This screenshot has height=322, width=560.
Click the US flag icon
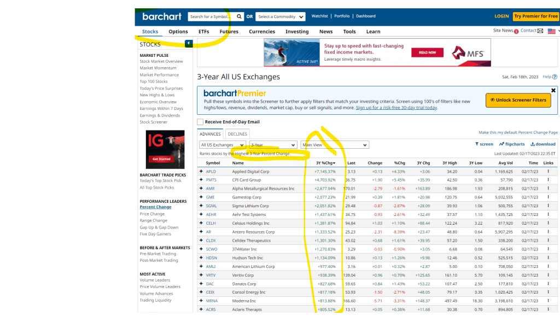click(x=551, y=31)
